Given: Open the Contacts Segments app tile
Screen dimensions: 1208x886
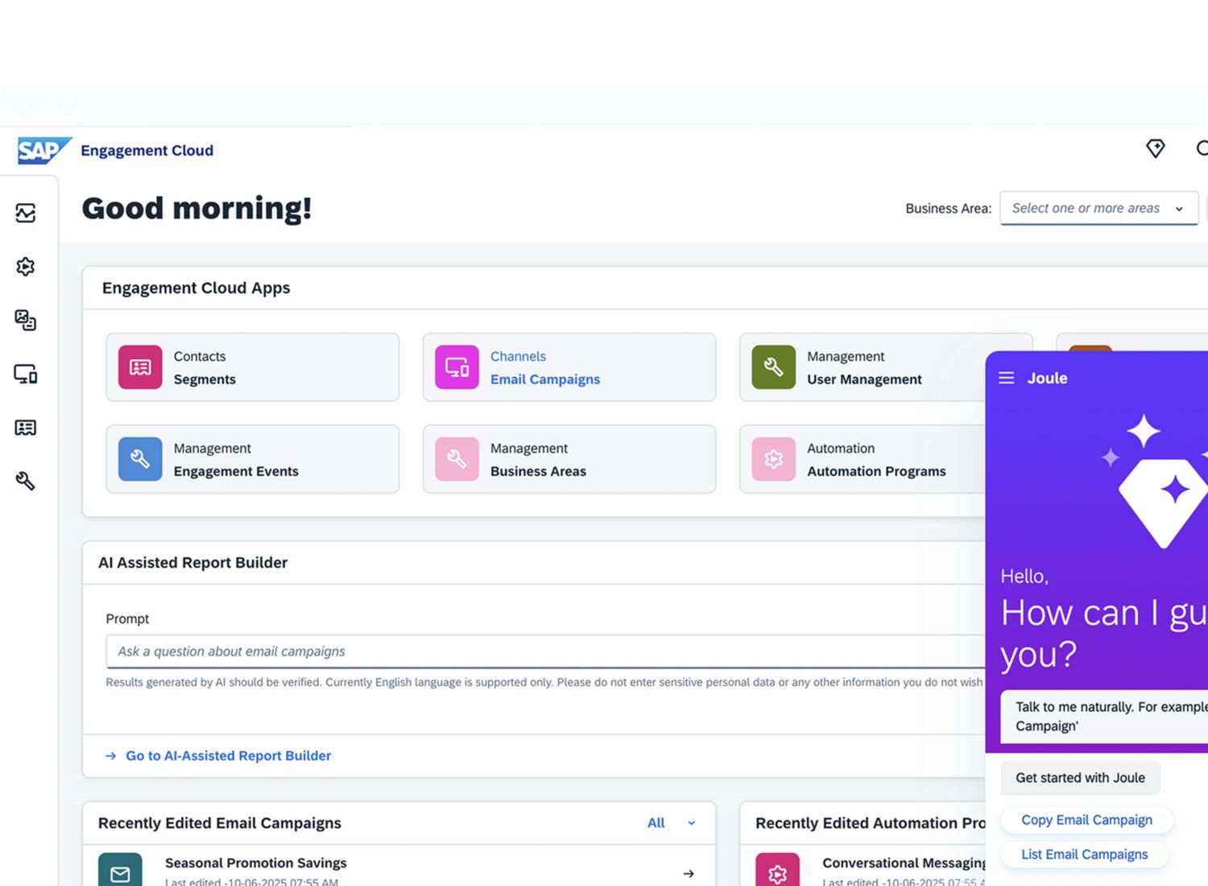Looking at the screenshot, I should coord(252,367).
